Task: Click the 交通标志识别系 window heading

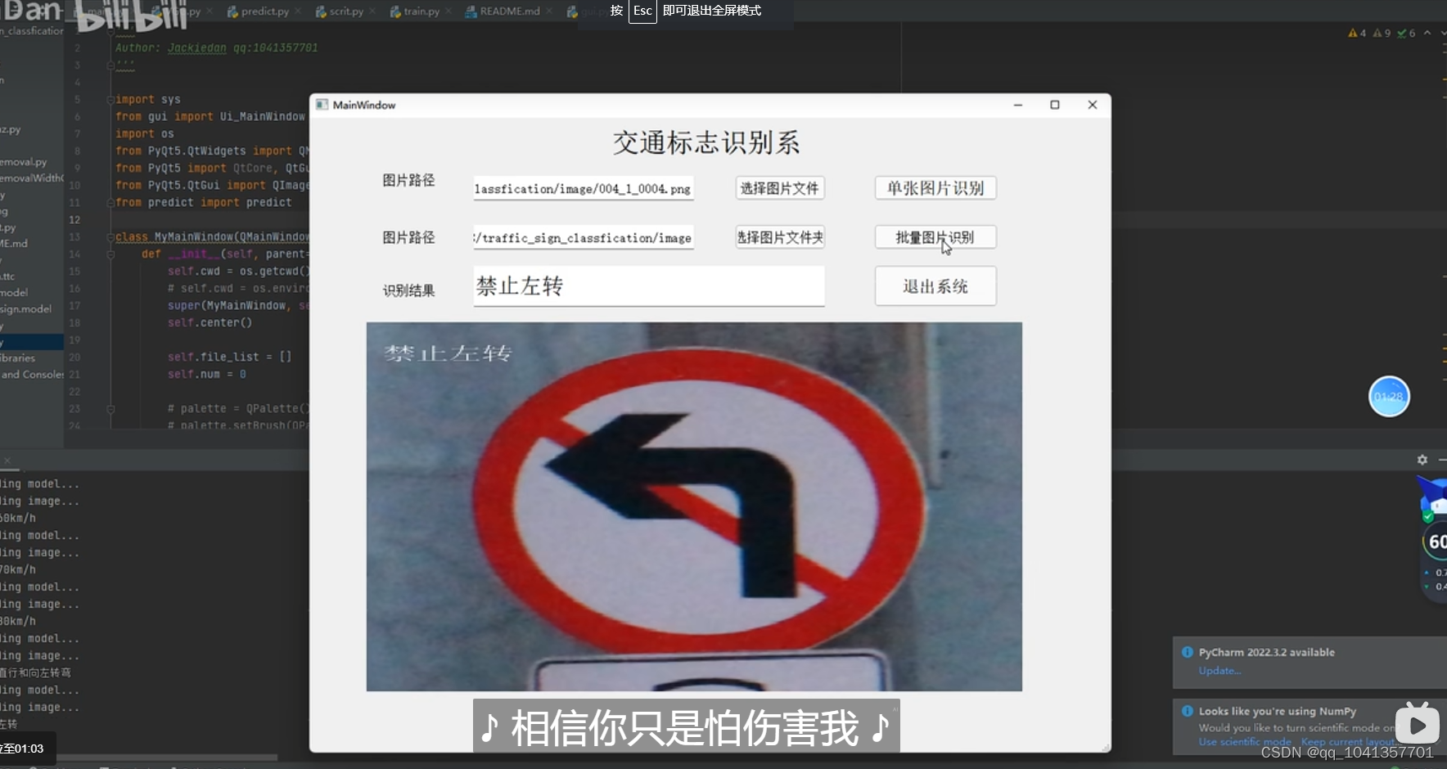Action: point(706,143)
